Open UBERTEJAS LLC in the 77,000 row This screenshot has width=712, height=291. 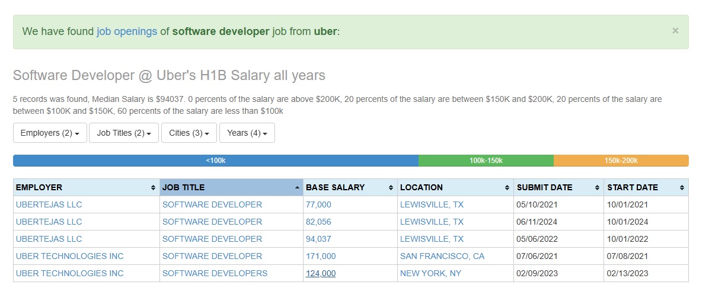tap(49, 204)
